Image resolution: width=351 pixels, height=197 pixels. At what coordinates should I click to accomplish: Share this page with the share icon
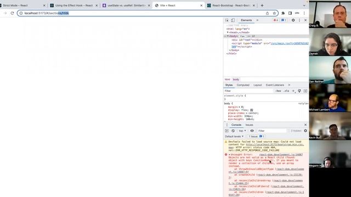tap(267, 13)
